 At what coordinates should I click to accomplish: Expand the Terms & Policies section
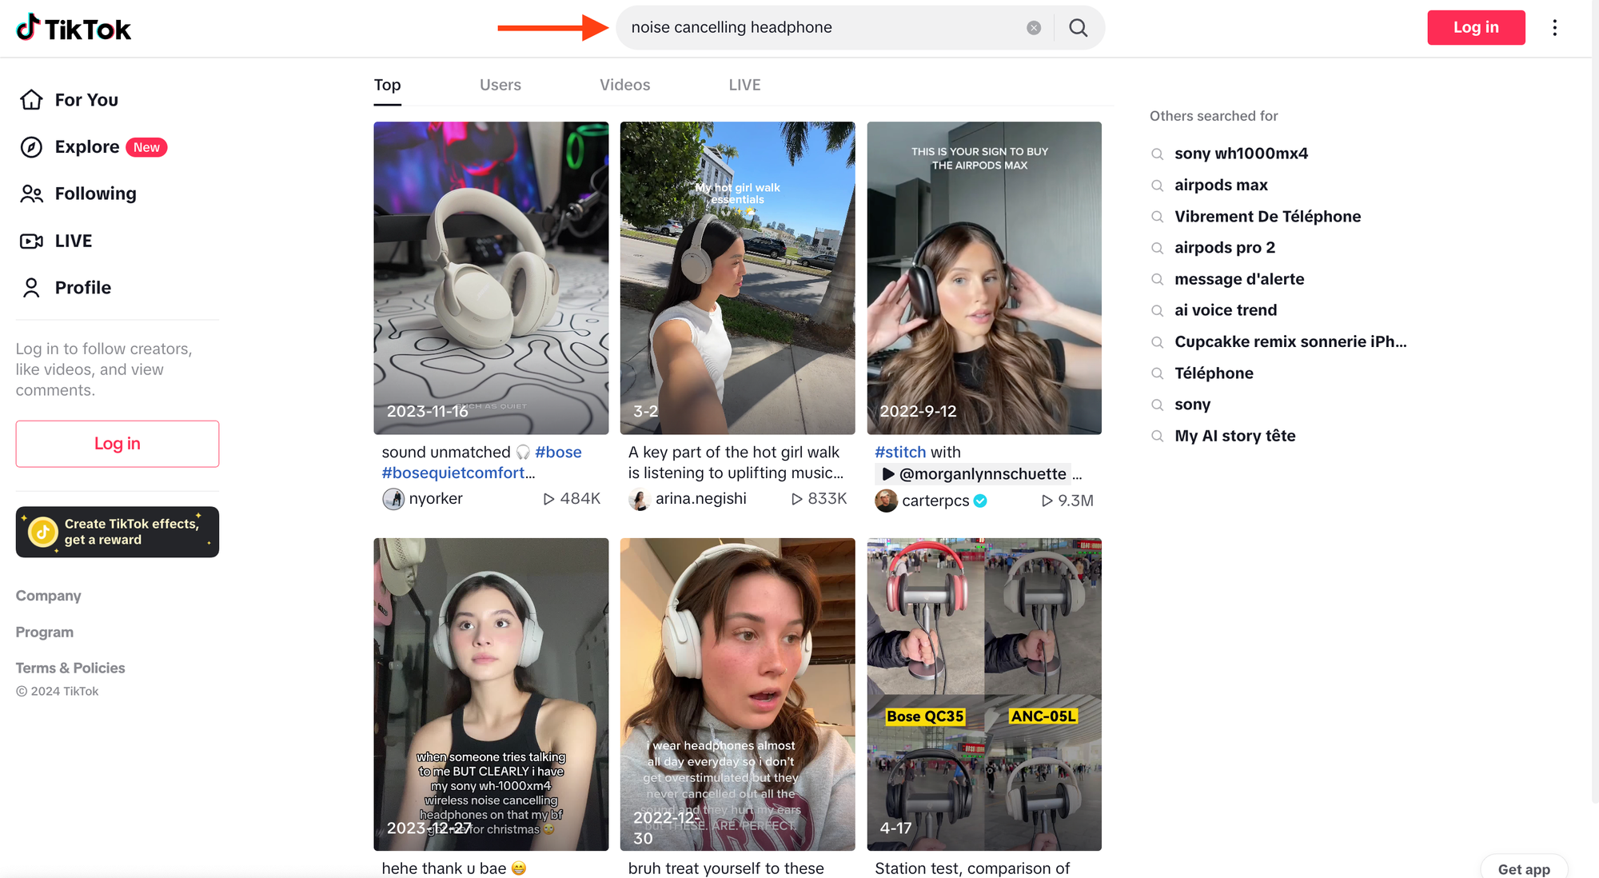pyautogui.click(x=70, y=668)
